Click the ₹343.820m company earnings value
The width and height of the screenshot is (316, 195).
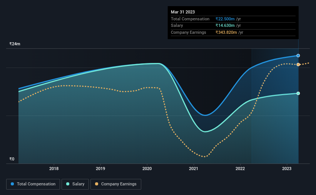click(x=226, y=32)
